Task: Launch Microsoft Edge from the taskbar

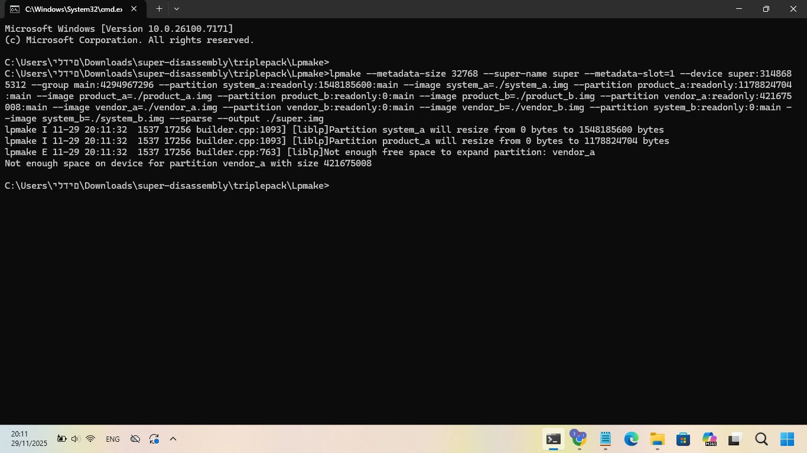Action: click(x=632, y=439)
